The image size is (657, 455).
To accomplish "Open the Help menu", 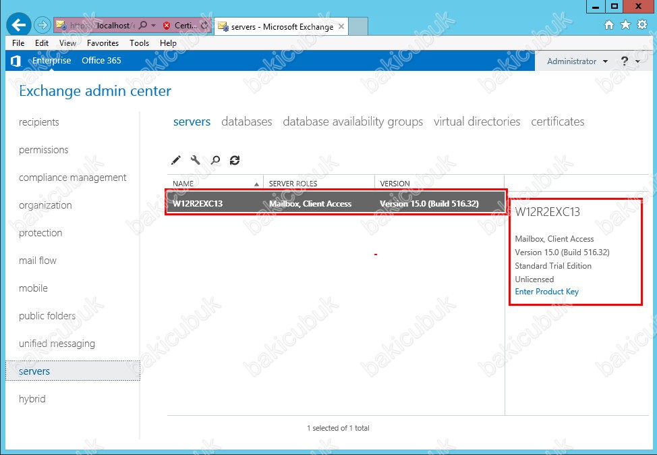I will [168, 43].
